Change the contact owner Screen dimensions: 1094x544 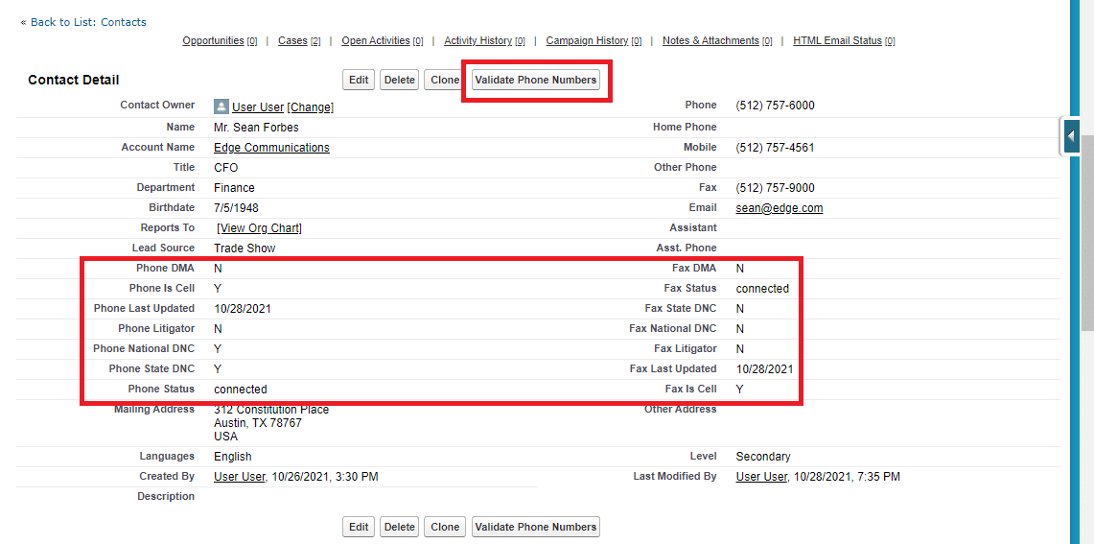click(311, 107)
